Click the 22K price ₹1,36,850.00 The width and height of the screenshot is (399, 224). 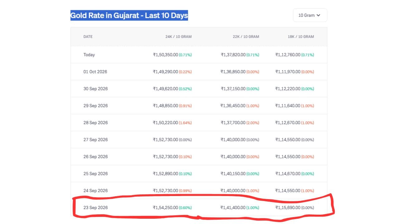[233, 72]
